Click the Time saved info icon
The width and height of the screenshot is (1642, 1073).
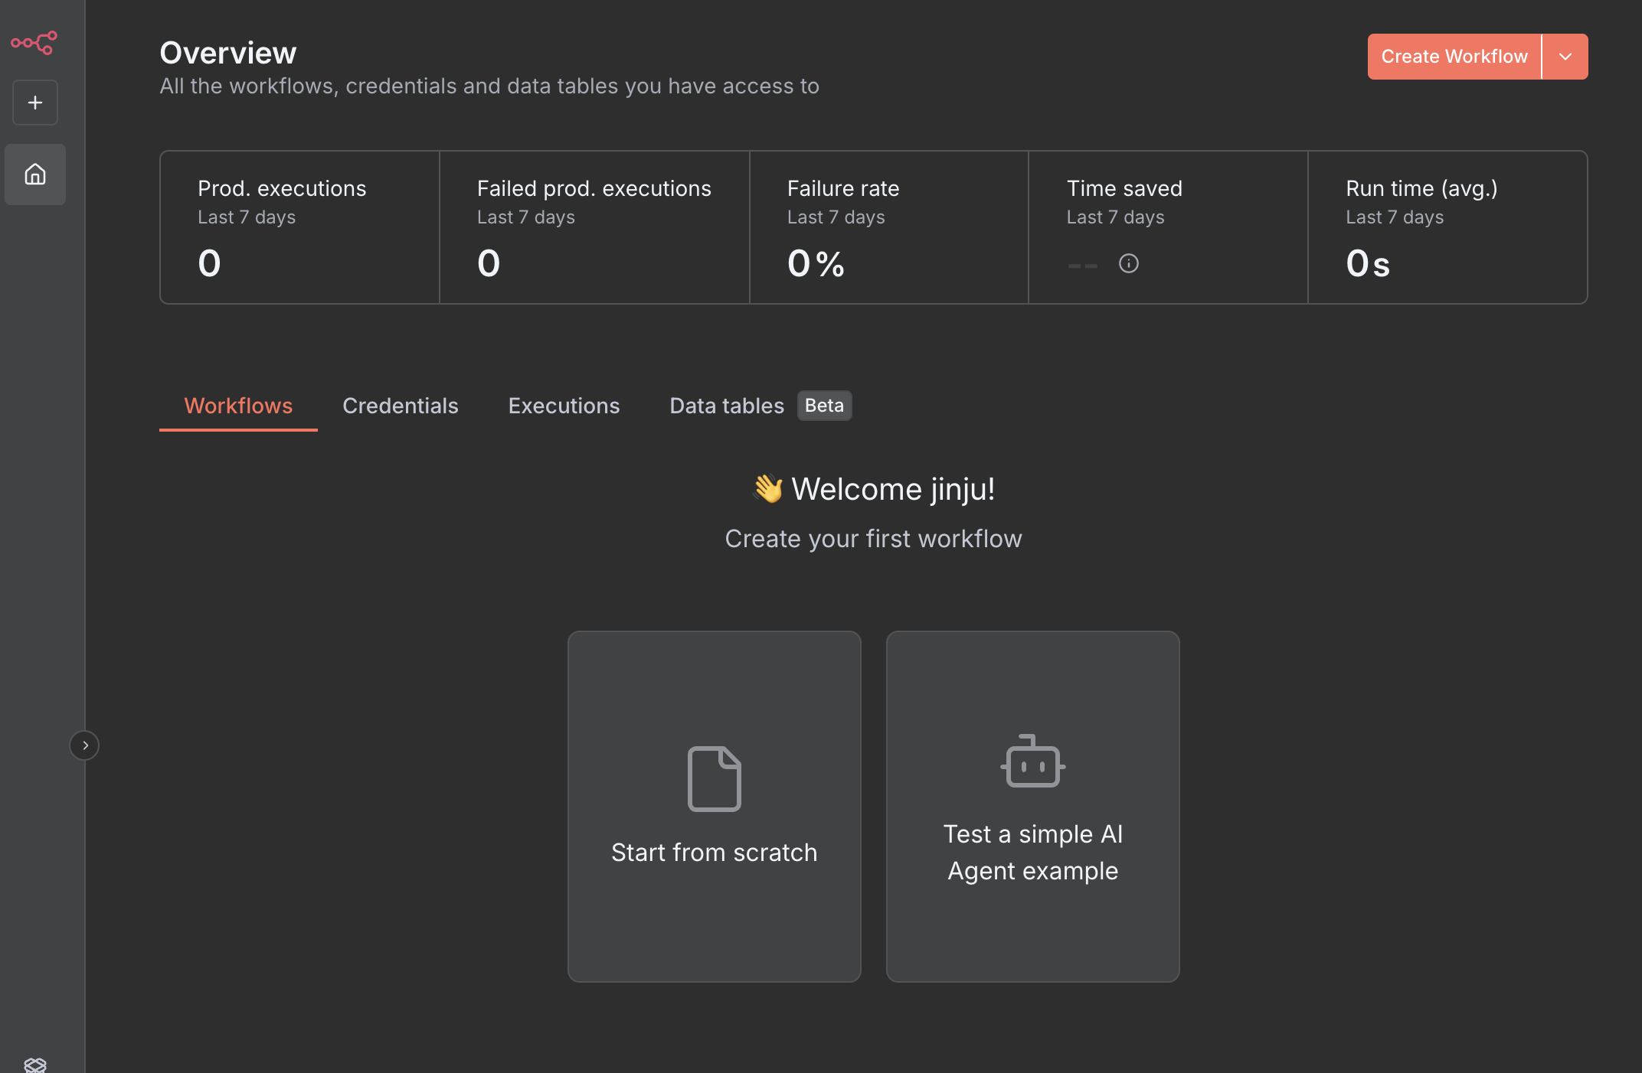pyautogui.click(x=1128, y=263)
